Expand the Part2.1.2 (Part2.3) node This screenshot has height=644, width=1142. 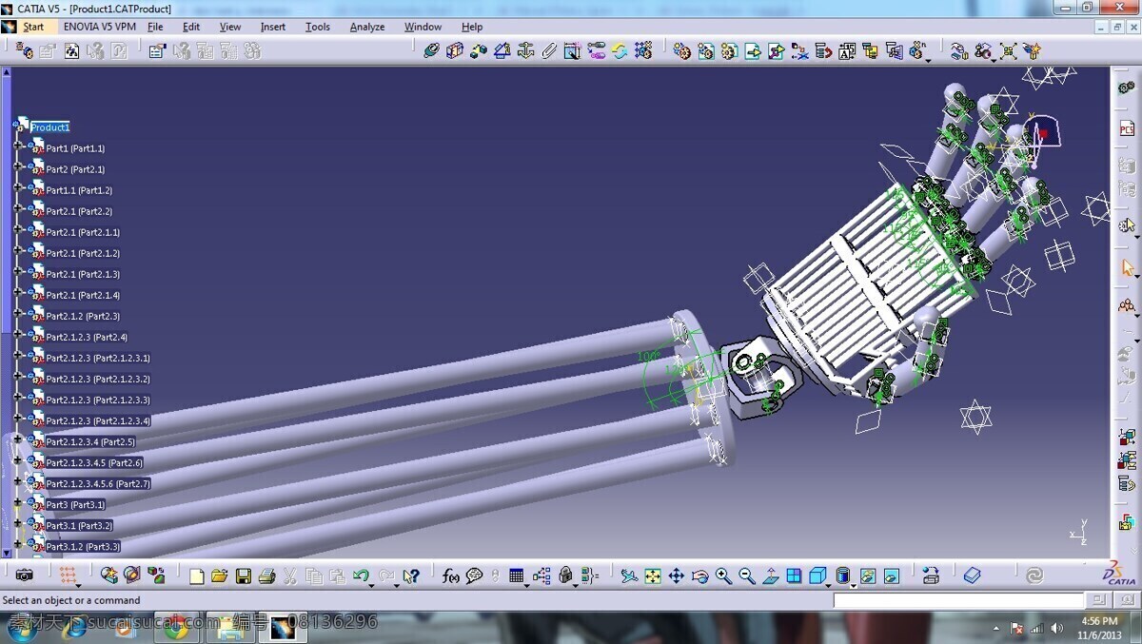[18, 315]
